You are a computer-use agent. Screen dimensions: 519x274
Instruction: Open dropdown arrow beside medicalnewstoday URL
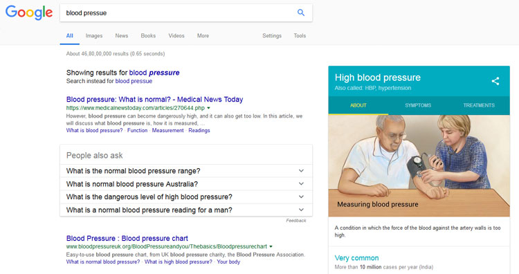(x=208, y=108)
